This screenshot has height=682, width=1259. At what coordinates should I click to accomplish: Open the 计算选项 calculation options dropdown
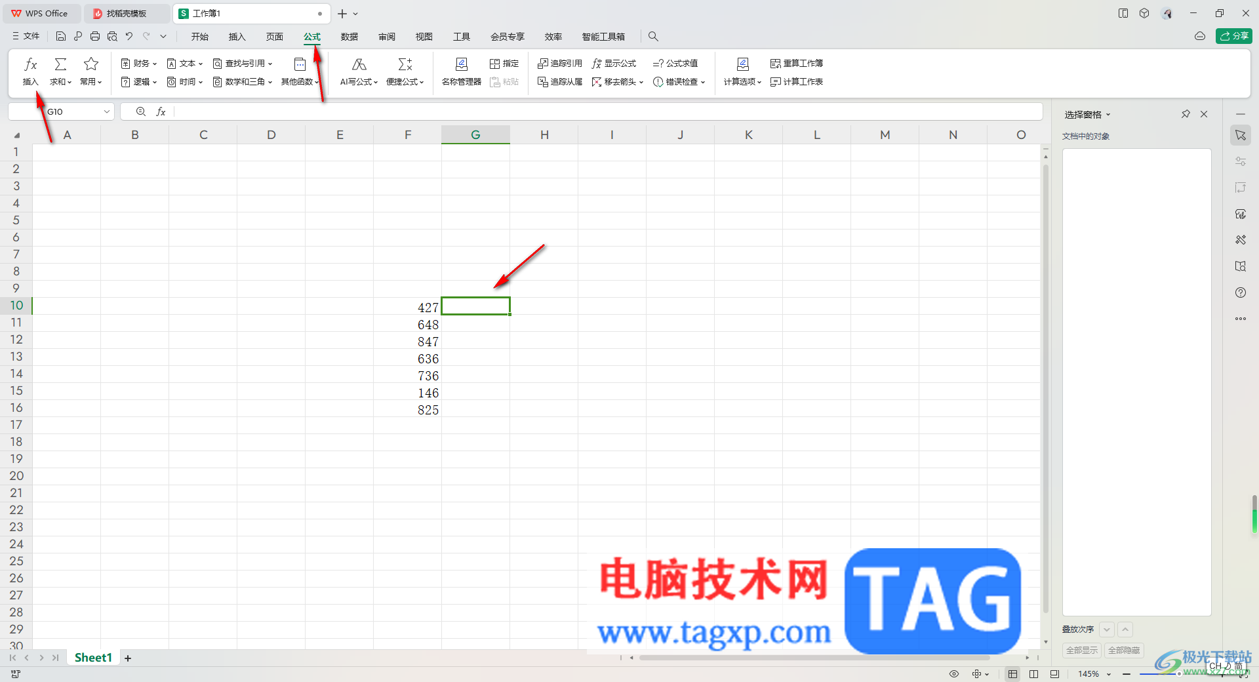point(742,82)
